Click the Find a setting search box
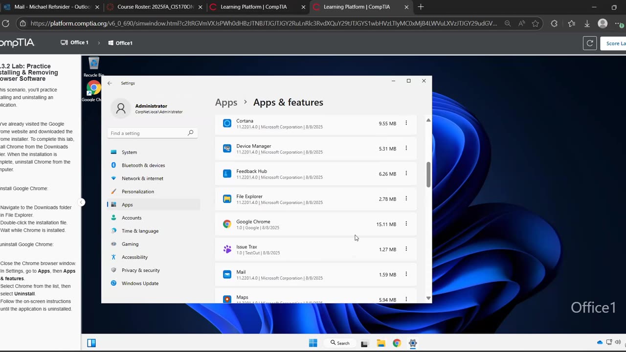 (152, 133)
